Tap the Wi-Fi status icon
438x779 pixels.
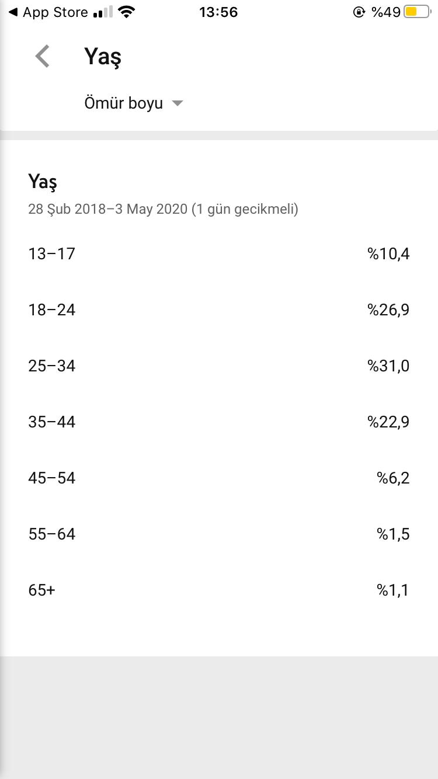coord(126,12)
